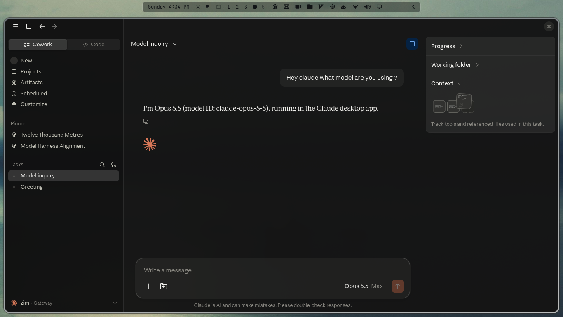This screenshot has width=563, height=317.
Task: Collapse the top bar tray chevron
Action: pos(413,7)
